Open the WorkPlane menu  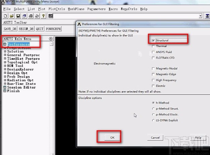76,9
